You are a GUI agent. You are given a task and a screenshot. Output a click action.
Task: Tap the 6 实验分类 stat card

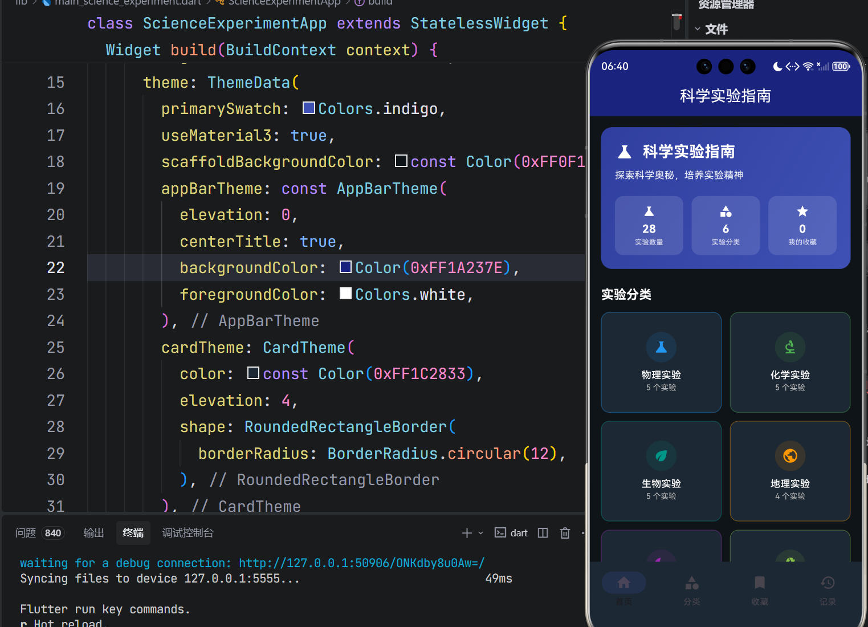click(x=726, y=225)
